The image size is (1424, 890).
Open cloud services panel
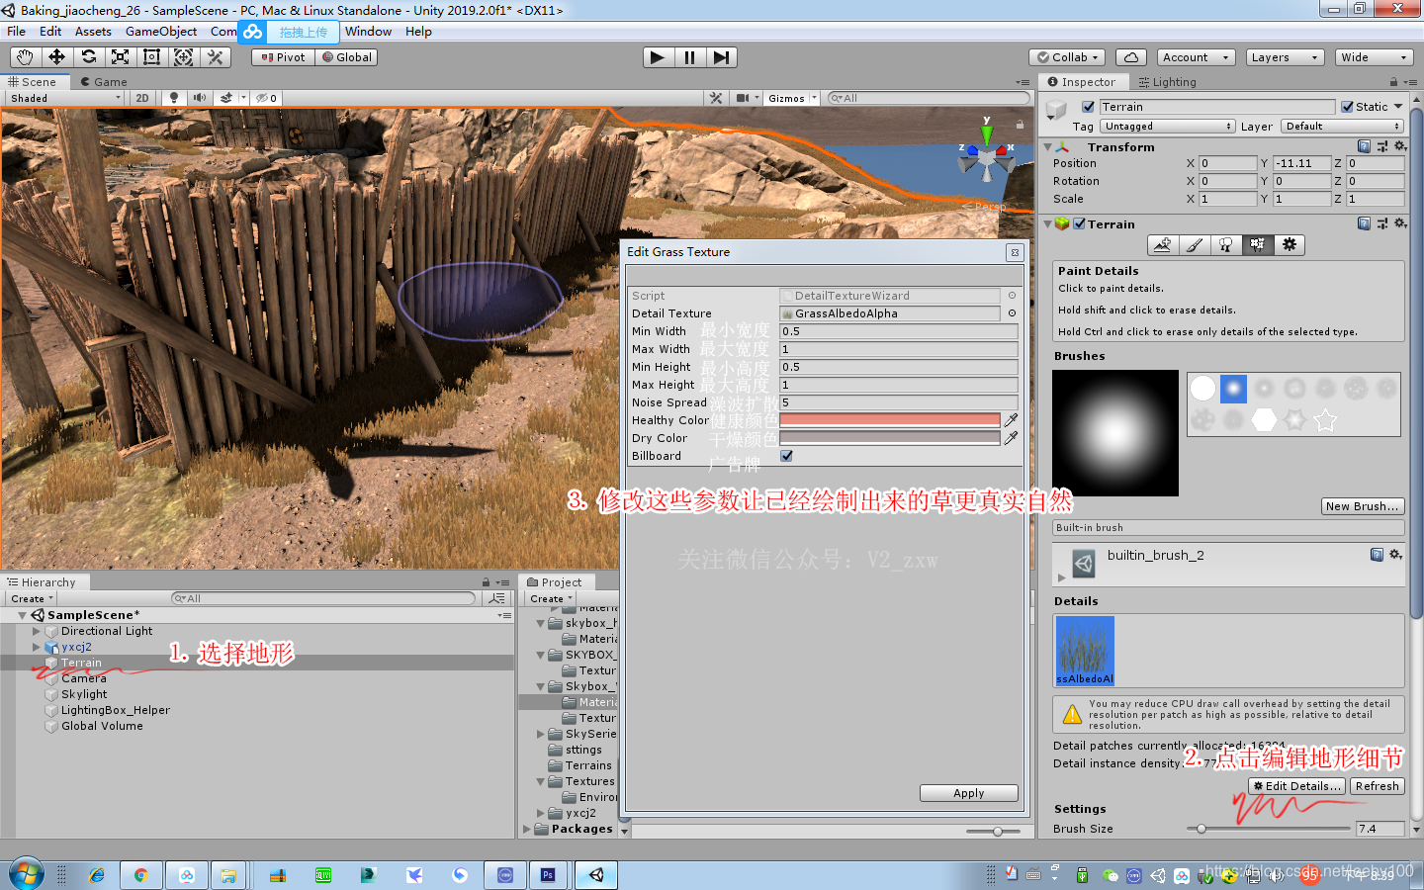pos(1130,57)
